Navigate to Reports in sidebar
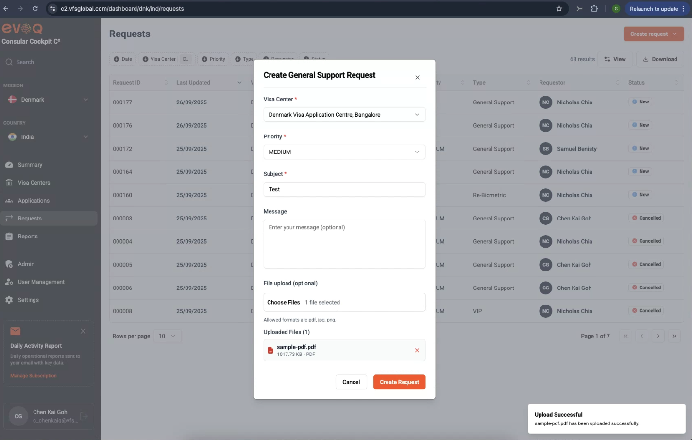Screen dimensions: 692x440 pos(28,237)
